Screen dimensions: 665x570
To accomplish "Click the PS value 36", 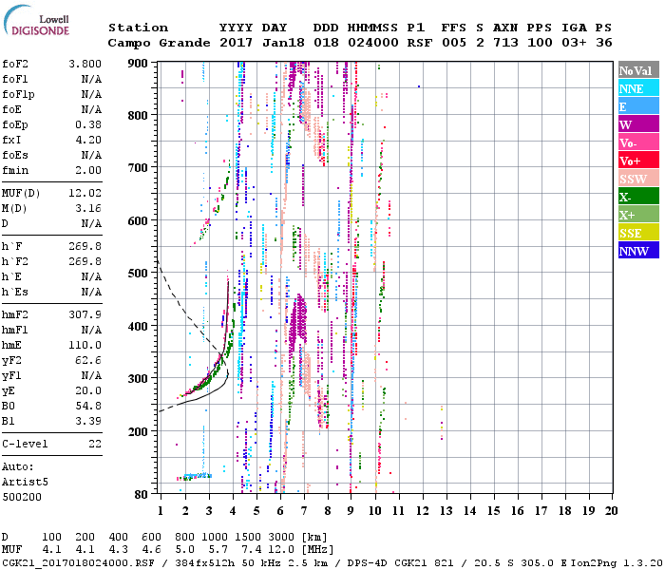I will click(604, 43).
